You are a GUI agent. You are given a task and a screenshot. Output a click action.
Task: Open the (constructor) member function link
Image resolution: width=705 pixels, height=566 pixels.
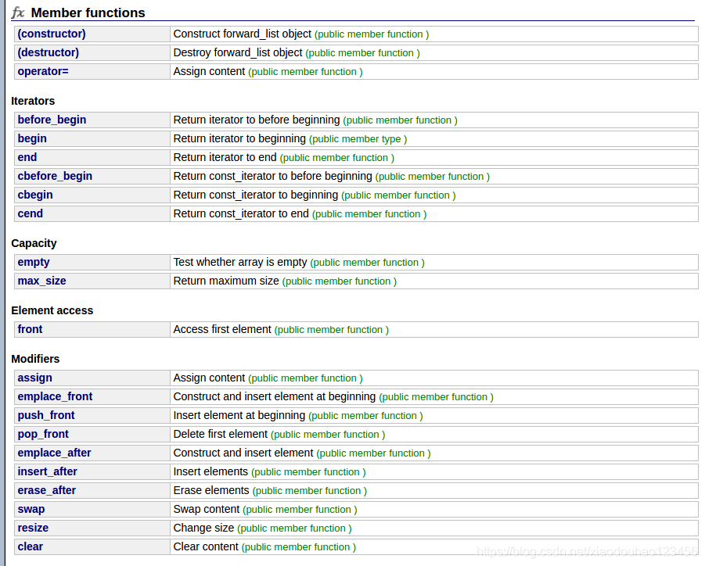pos(52,34)
